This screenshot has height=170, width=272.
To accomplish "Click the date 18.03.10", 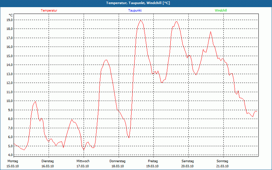I will [118, 166].
